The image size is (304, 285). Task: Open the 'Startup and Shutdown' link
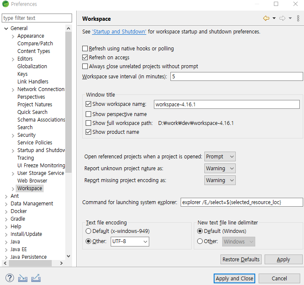point(119,32)
